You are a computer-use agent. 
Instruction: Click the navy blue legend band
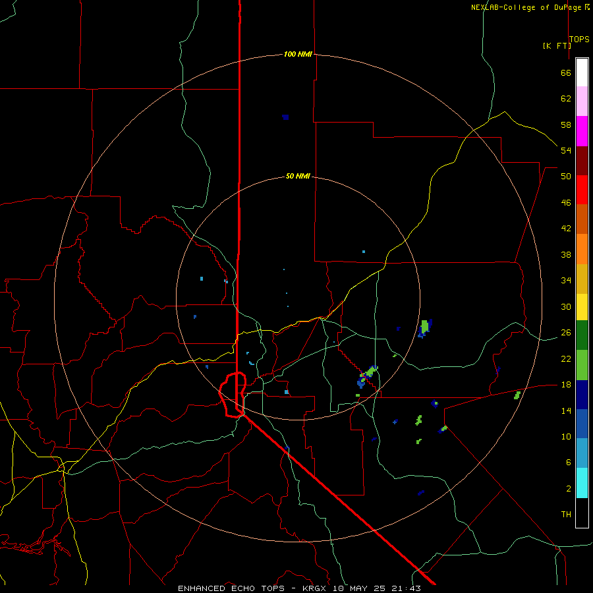point(582,395)
